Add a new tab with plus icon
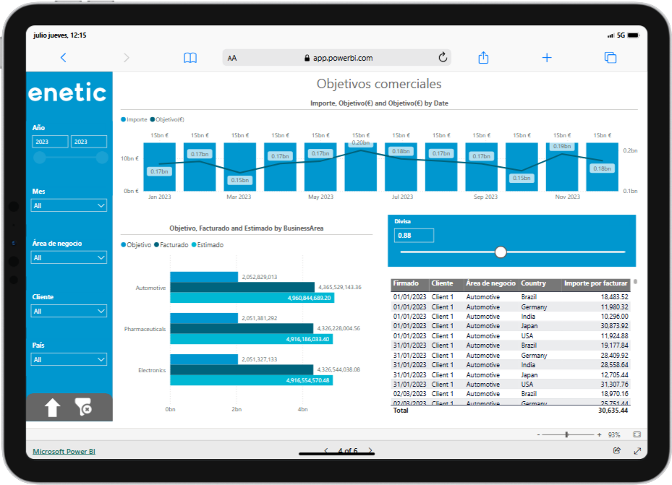 click(547, 57)
